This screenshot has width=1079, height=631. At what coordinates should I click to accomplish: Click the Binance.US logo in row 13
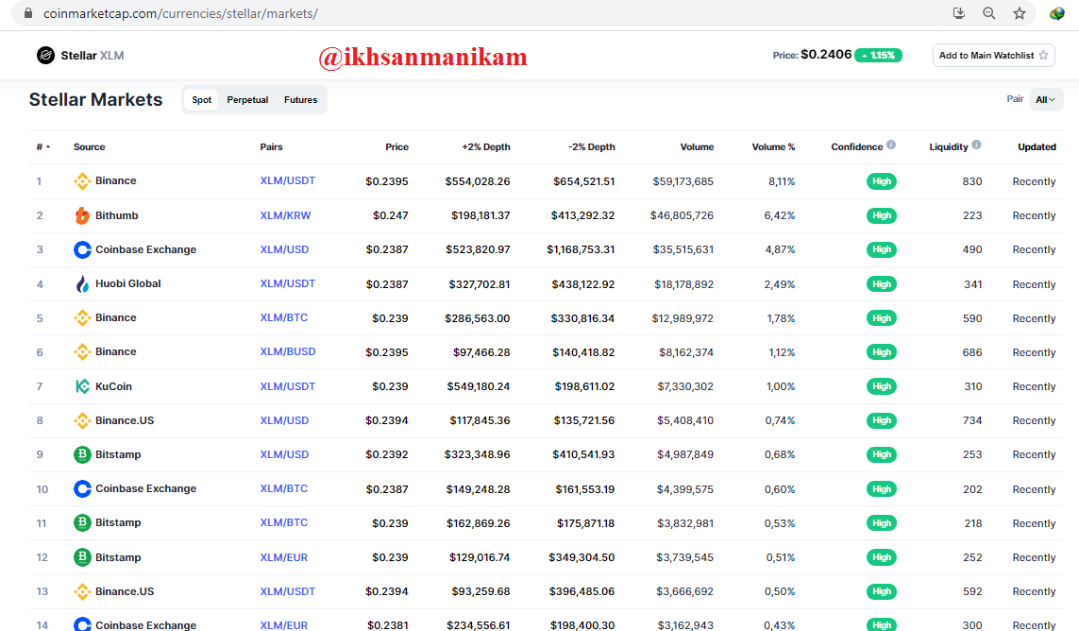82,591
